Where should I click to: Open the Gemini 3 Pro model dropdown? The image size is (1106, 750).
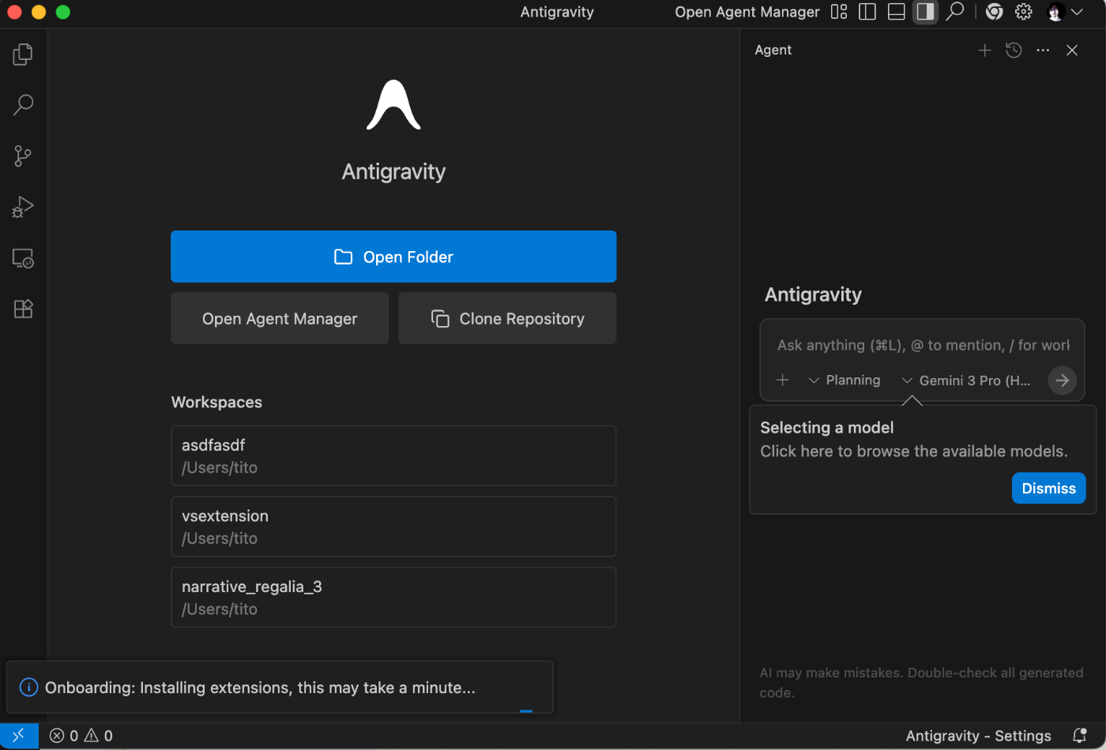(967, 381)
